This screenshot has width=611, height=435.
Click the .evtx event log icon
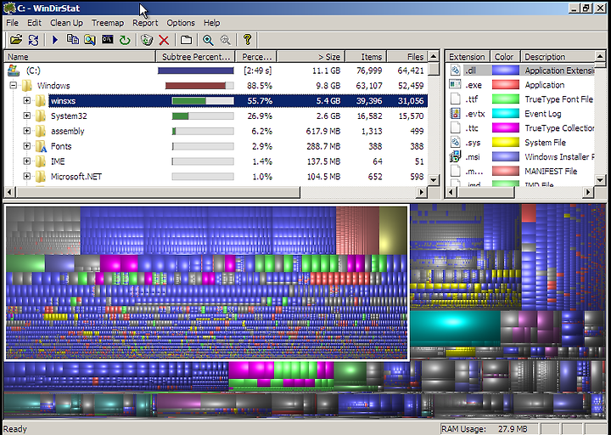[455, 114]
